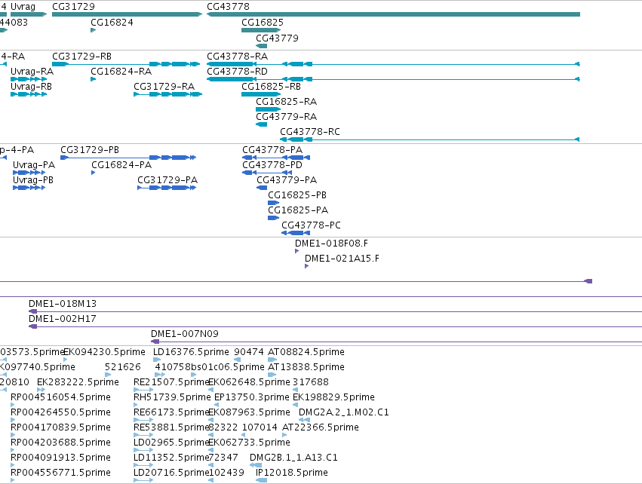
Task: Select transcript CG43779-RA
Action: (x=261, y=124)
